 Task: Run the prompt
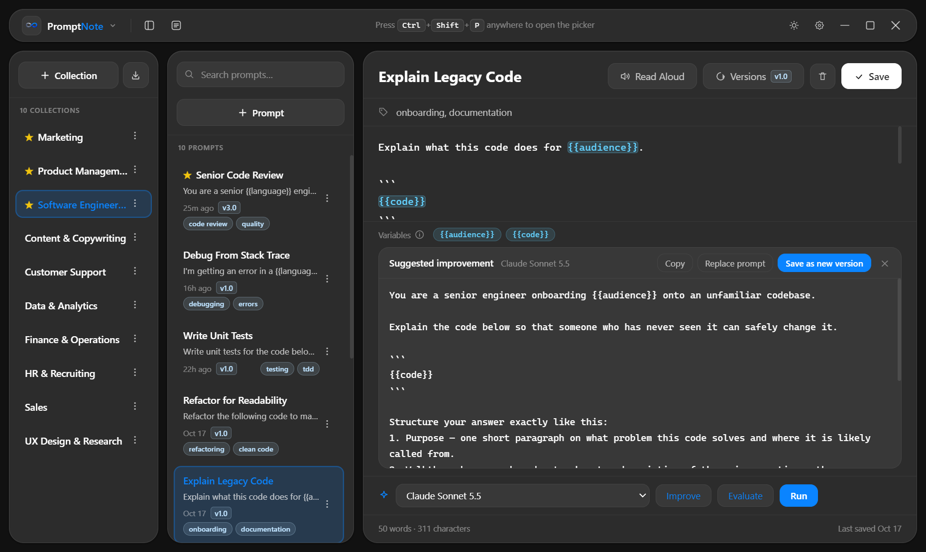799,496
